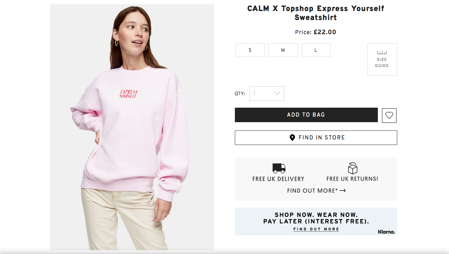Choose size L

(316, 50)
